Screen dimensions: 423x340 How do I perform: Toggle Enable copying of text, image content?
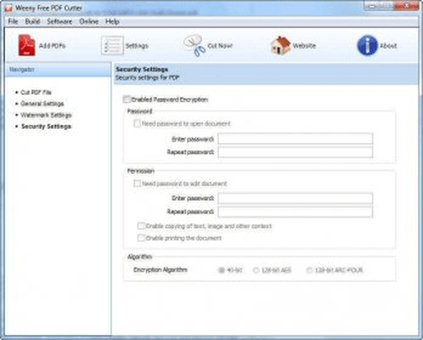(x=141, y=226)
